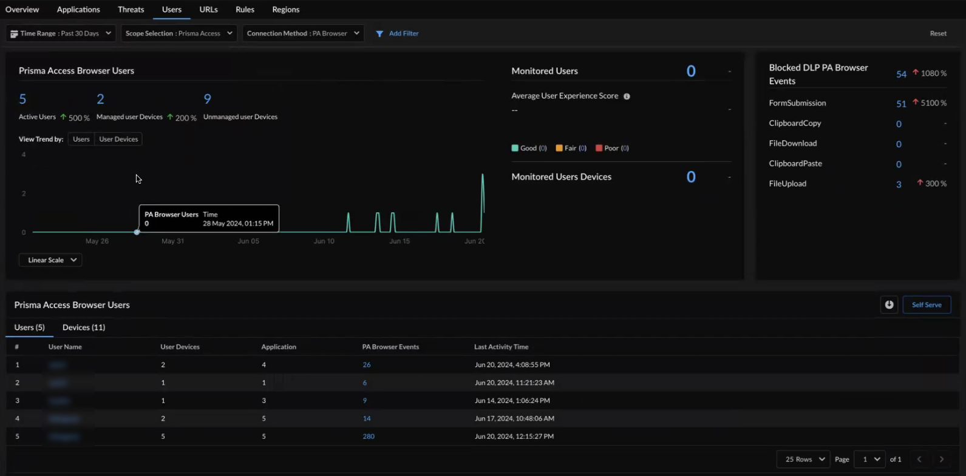The height and width of the screenshot is (476, 966).
Task: Toggle the Poor legend red swatch
Action: [599, 148]
